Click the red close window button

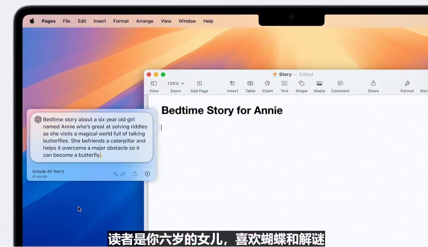pyautogui.click(x=149, y=74)
